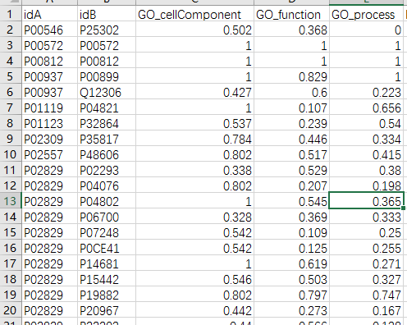
Task: Select cell containing P48606
Action: point(107,154)
